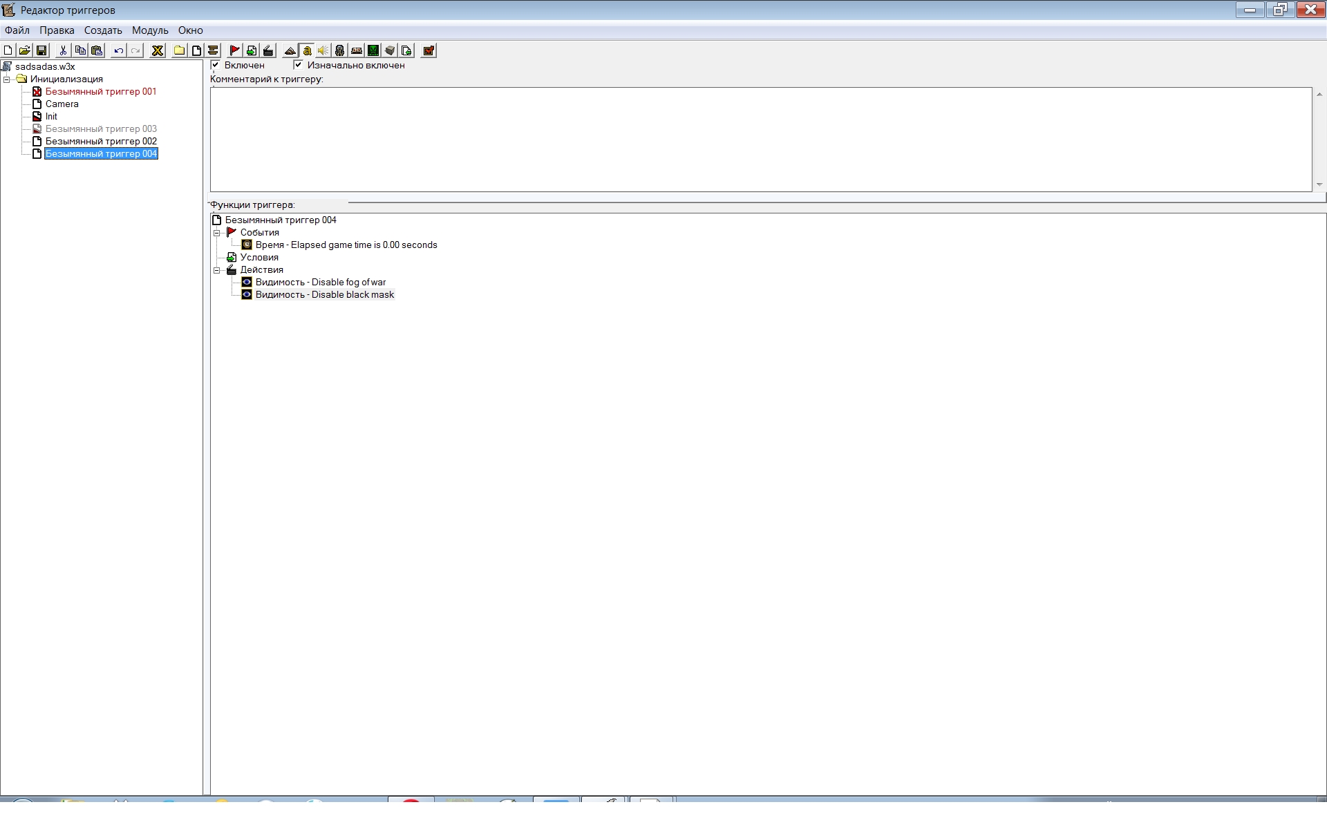
Task: Click the Test Map checkmark icon
Action: point(429,50)
